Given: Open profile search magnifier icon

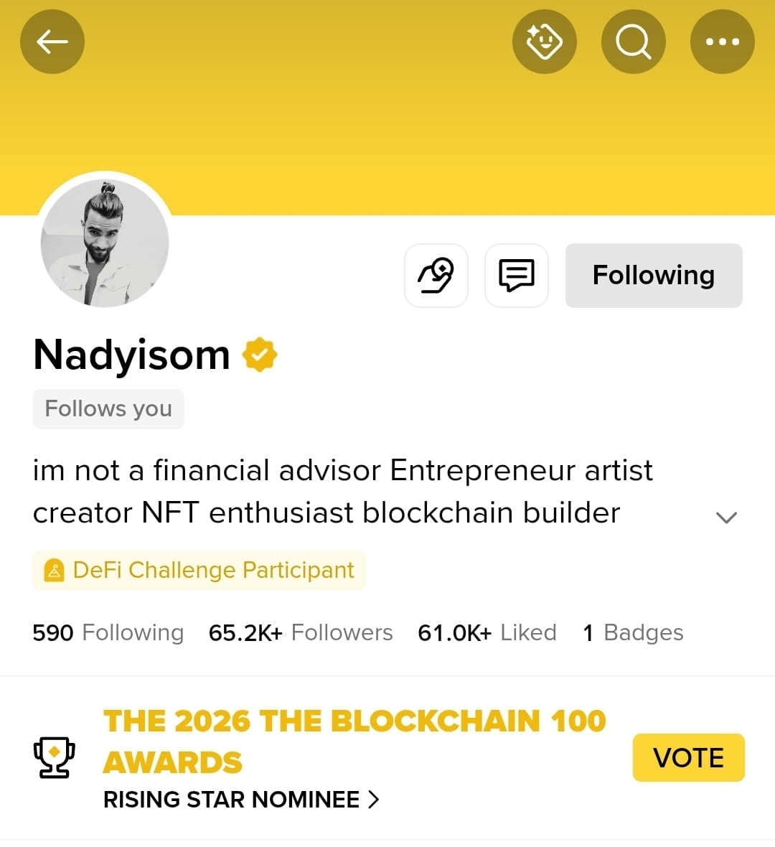Looking at the screenshot, I should [634, 42].
